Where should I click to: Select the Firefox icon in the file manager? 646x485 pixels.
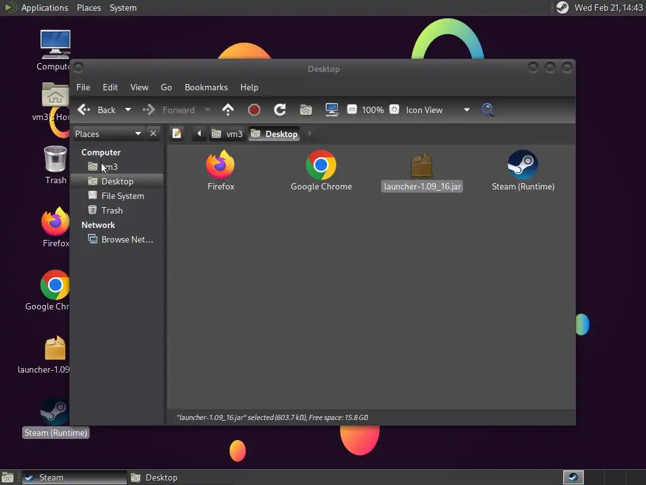click(220, 171)
